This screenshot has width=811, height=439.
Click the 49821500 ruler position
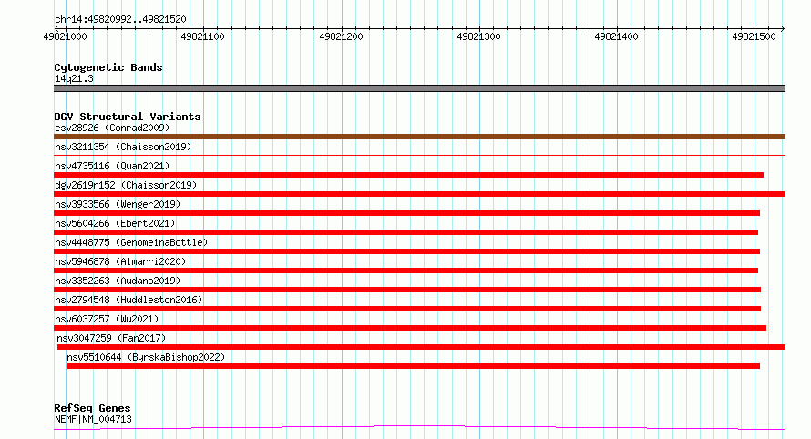[755, 36]
